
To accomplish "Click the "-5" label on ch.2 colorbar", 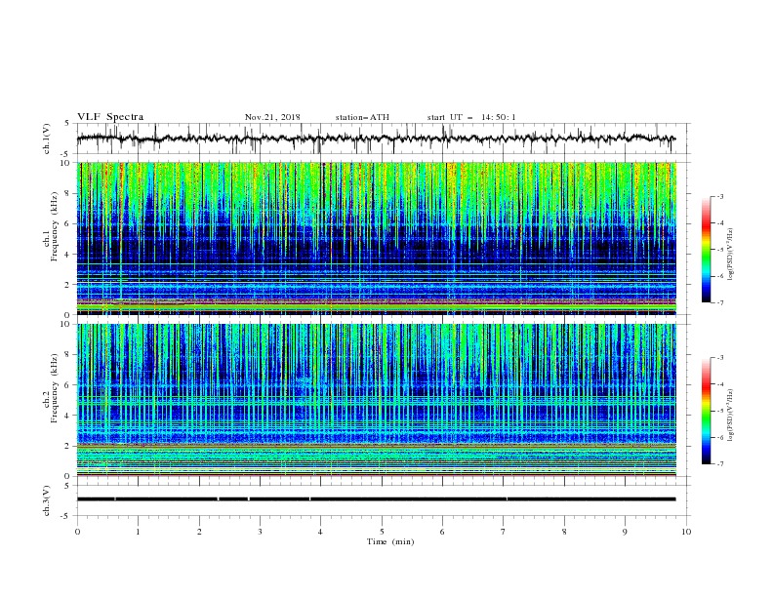I will pyautogui.click(x=719, y=411).
